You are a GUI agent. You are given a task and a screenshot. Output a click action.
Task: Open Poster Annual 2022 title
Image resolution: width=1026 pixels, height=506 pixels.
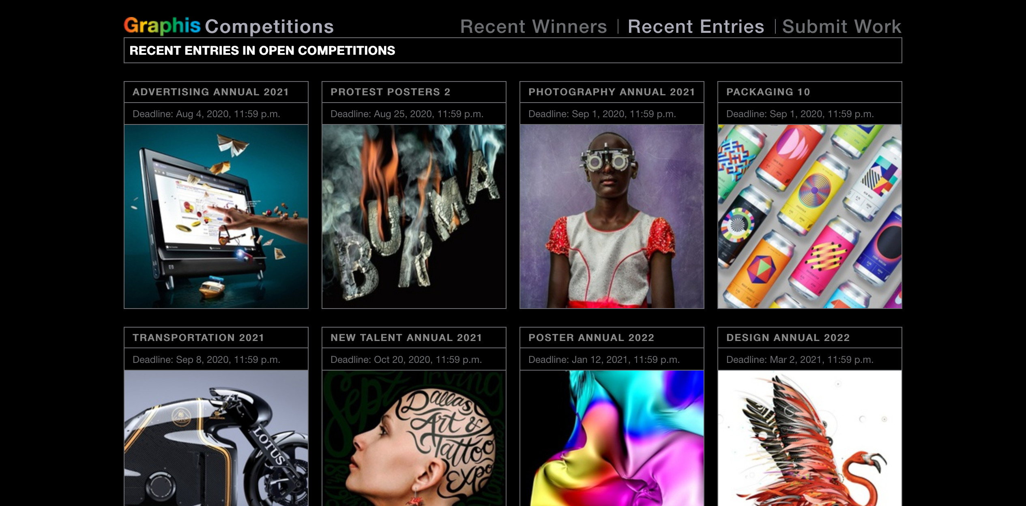tap(592, 338)
